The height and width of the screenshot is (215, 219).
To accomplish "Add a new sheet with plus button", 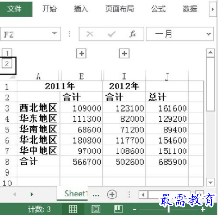I will point(112,194).
